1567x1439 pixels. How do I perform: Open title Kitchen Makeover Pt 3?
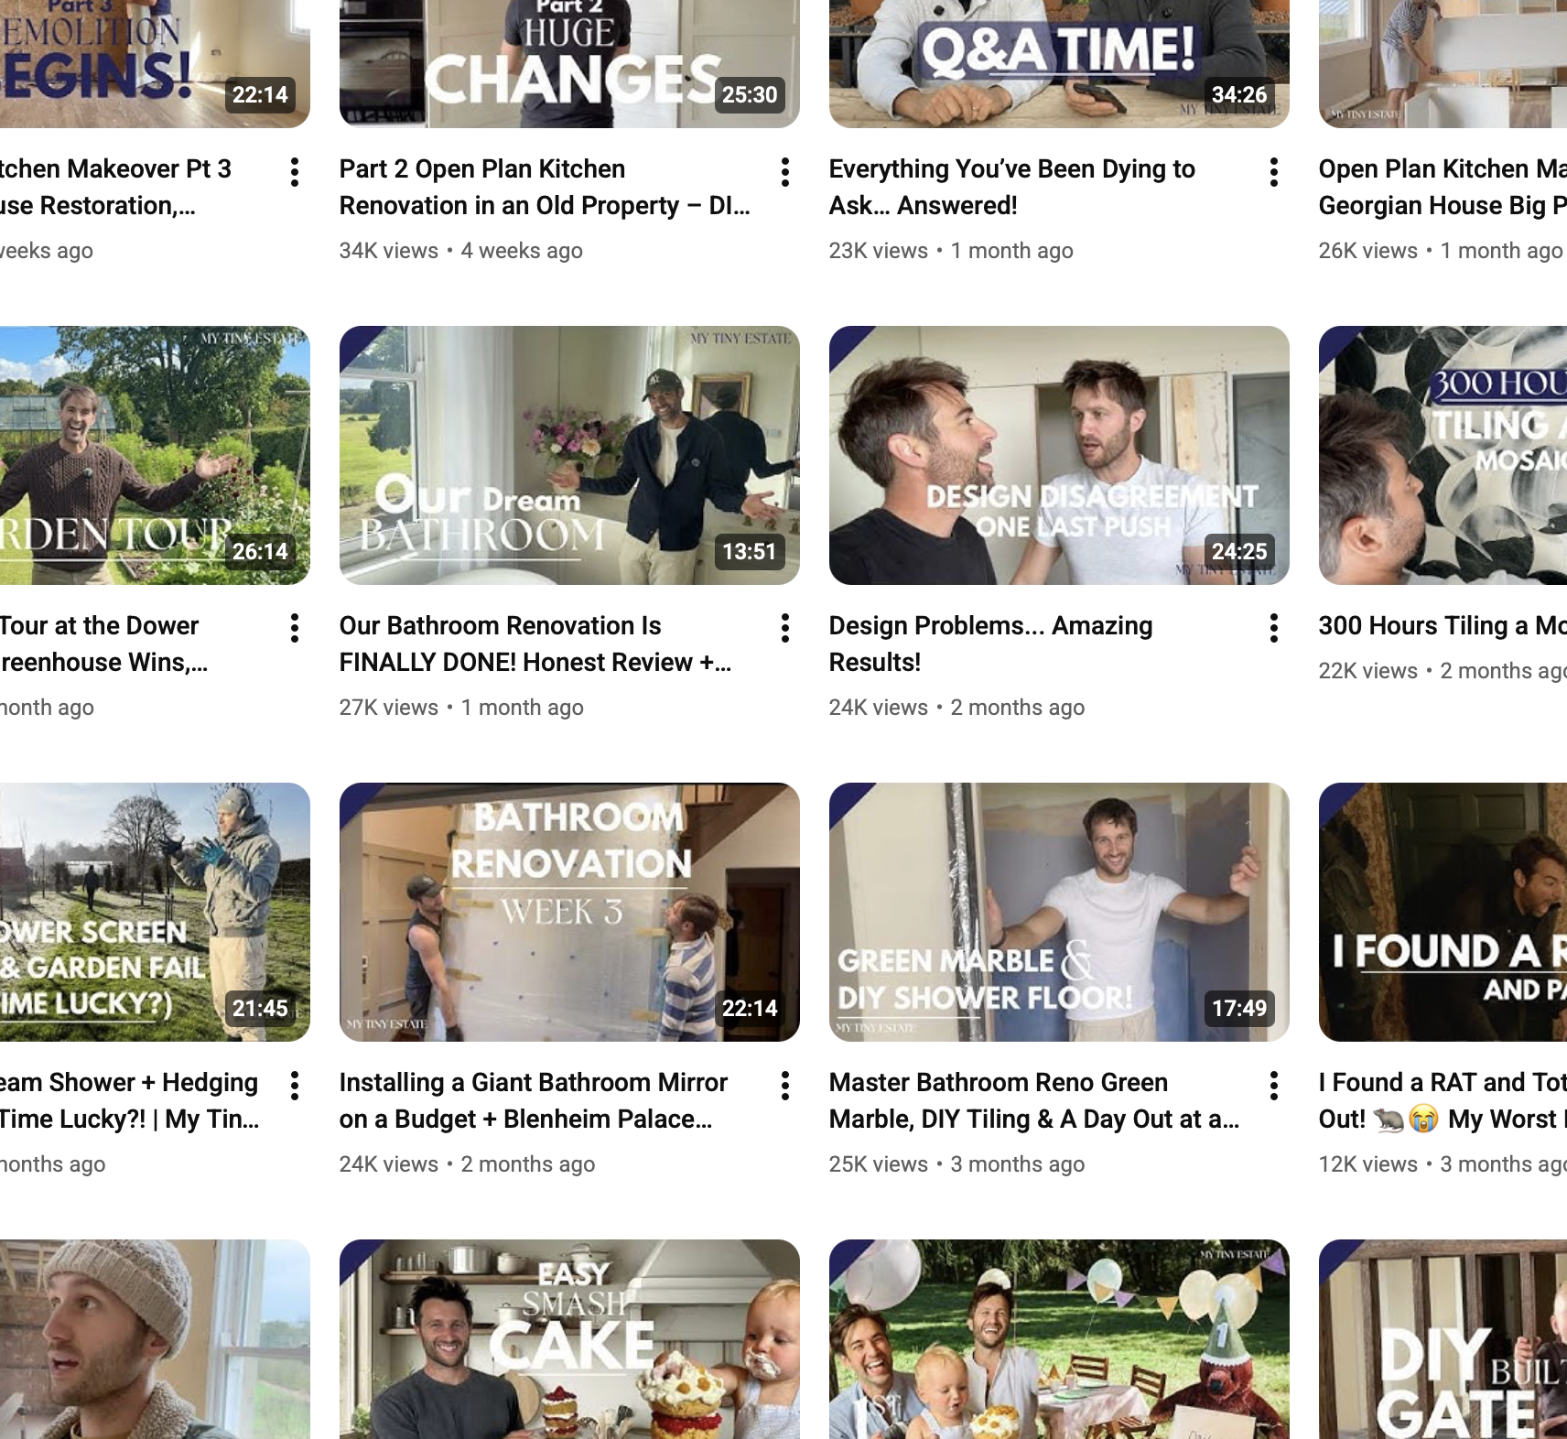115,187
